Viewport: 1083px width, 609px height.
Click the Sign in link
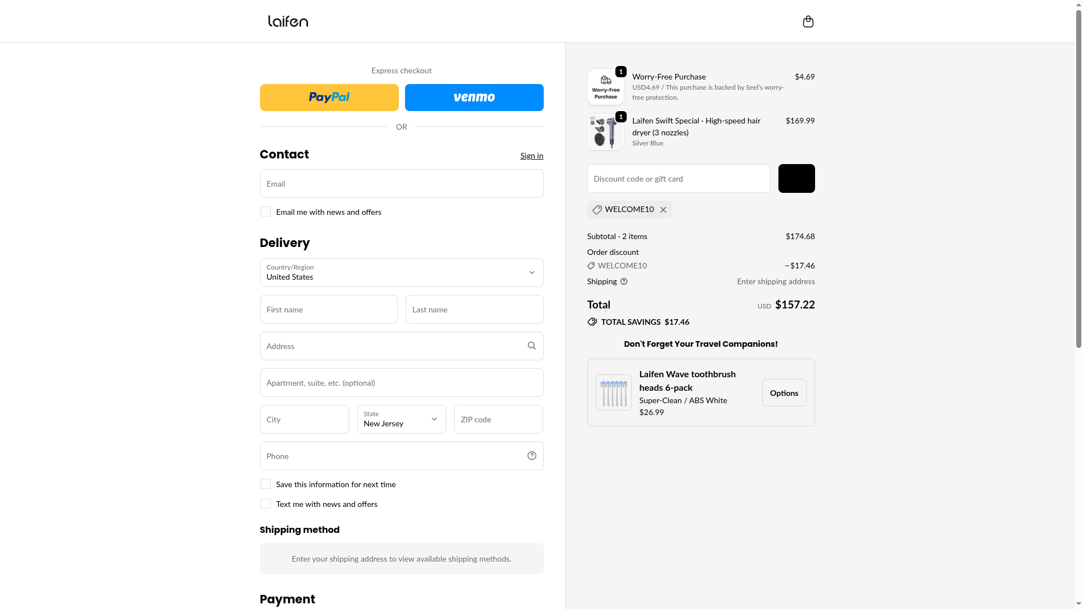click(x=531, y=156)
